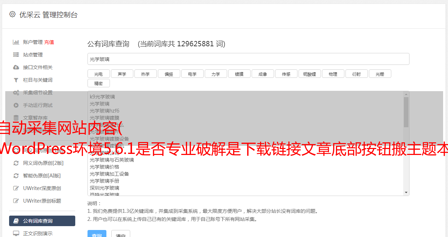This screenshot has width=448, height=237.
Task: Go to UWriter深度原创 page
Action: click(42, 188)
